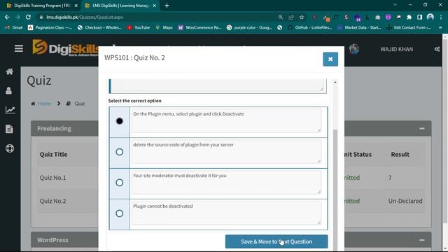The height and width of the screenshot is (252, 448).
Task: Open the extensions puzzle icon
Action: [409, 17]
